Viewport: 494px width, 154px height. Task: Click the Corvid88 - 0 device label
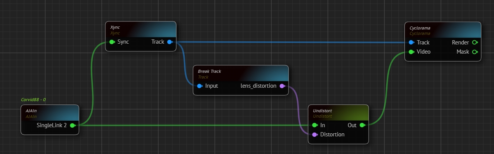(x=33, y=100)
